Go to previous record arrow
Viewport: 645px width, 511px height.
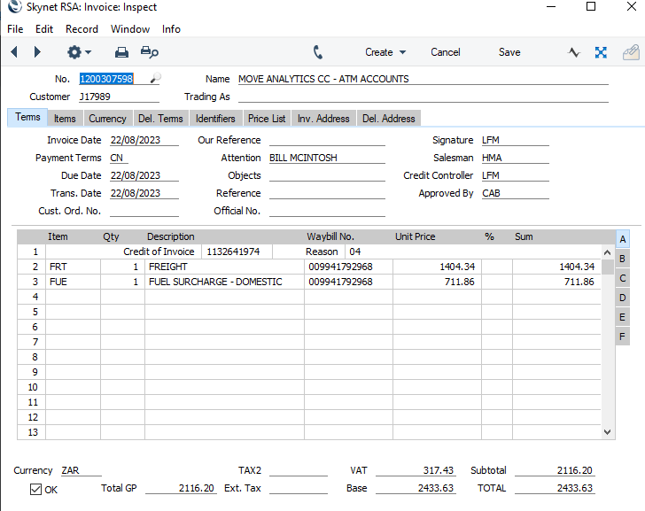pyautogui.click(x=14, y=51)
